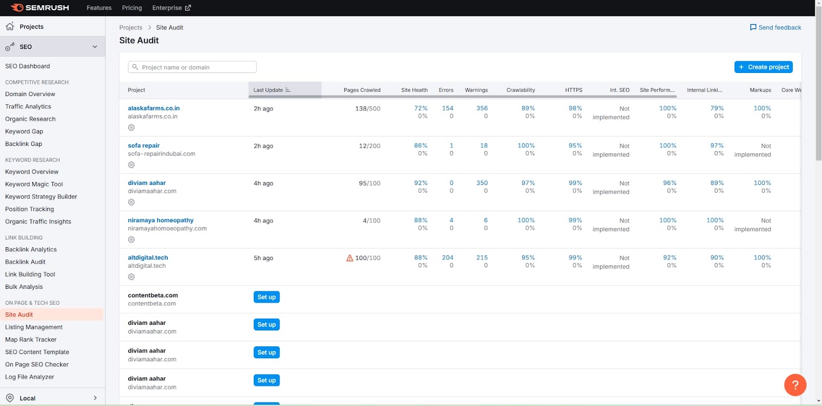822x406 pixels.
Task: Click the SEO key icon
Action: (x=10, y=47)
